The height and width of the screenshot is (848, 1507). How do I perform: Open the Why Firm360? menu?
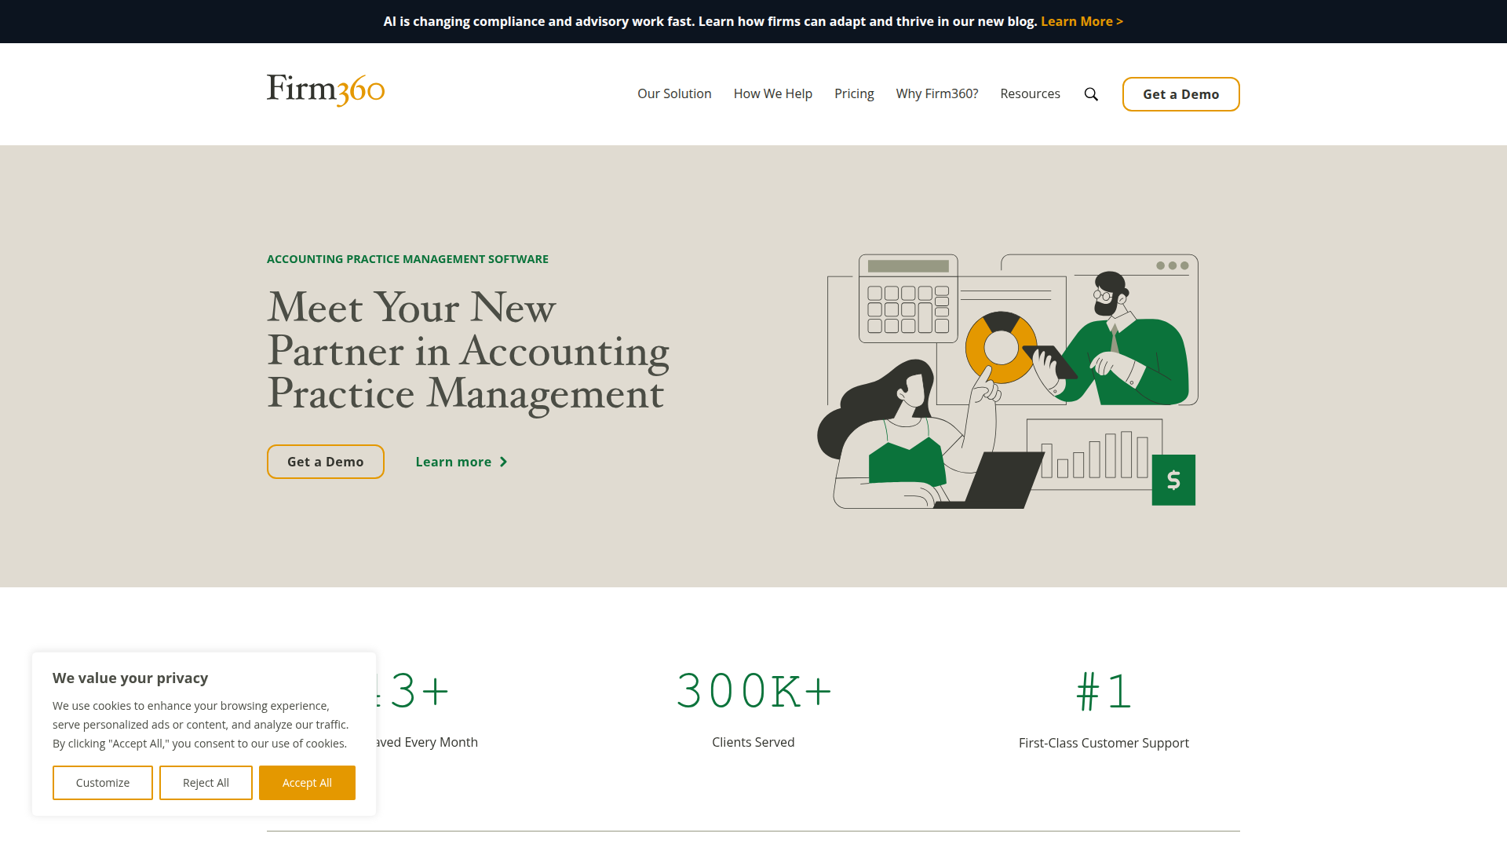[936, 94]
